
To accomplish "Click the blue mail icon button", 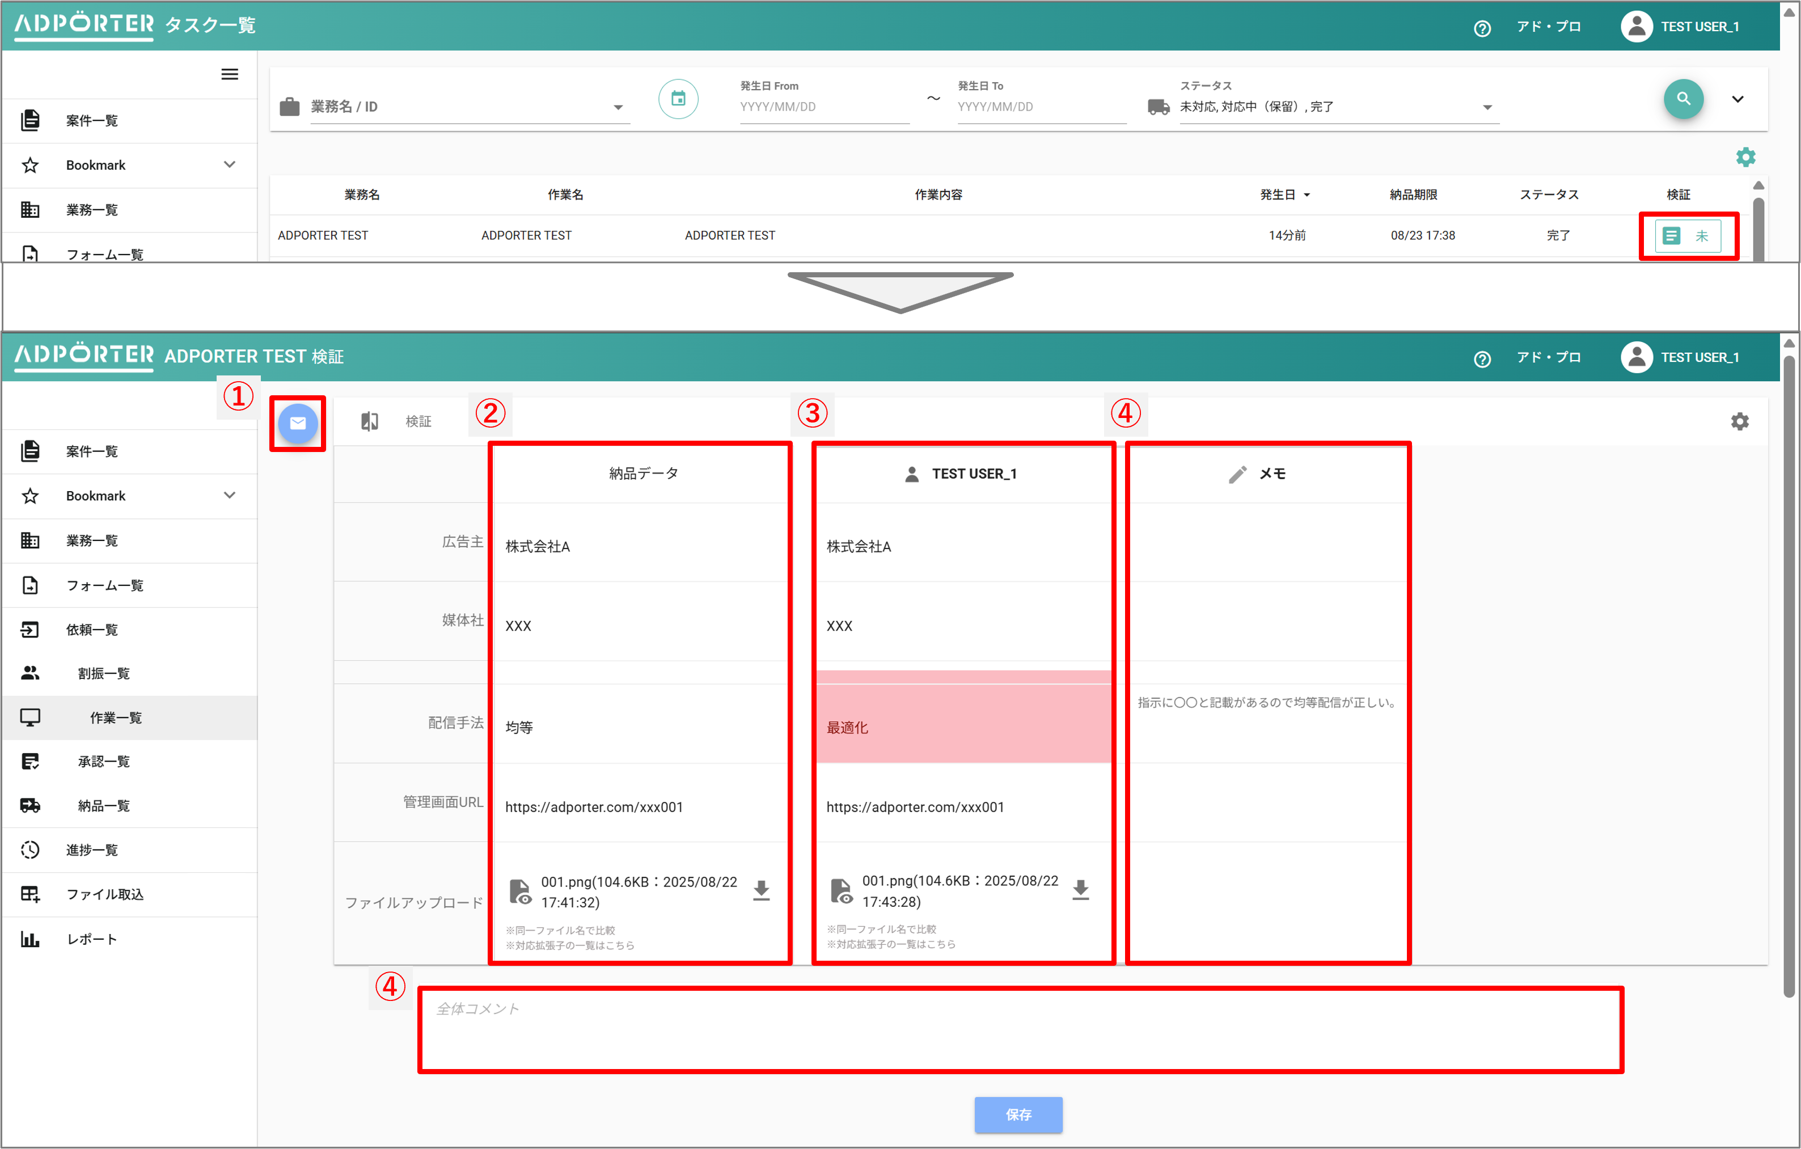I will pyautogui.click(x=298, y=423).
